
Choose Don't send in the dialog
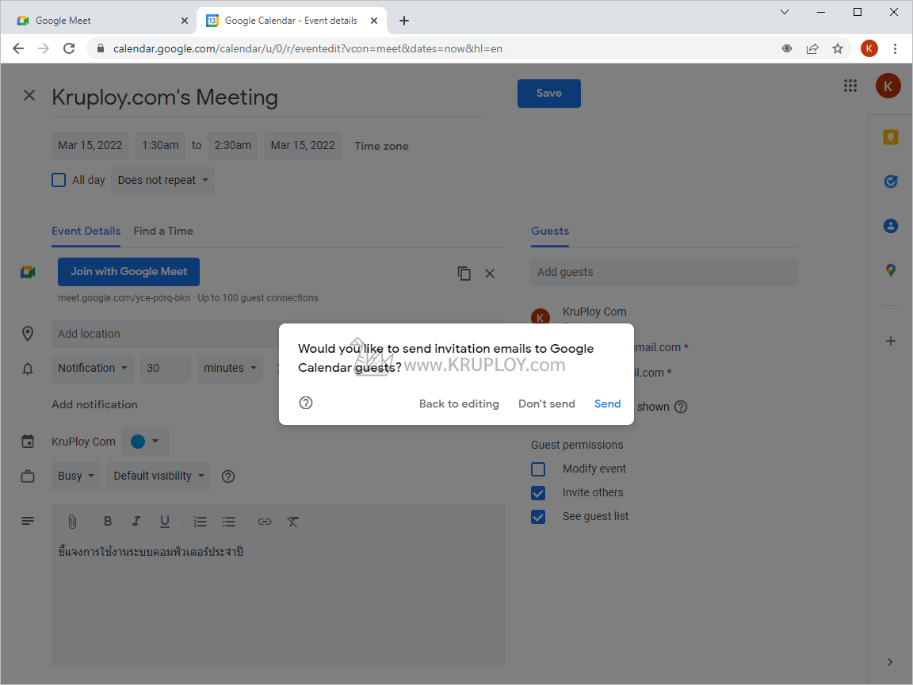coord(546,404)
